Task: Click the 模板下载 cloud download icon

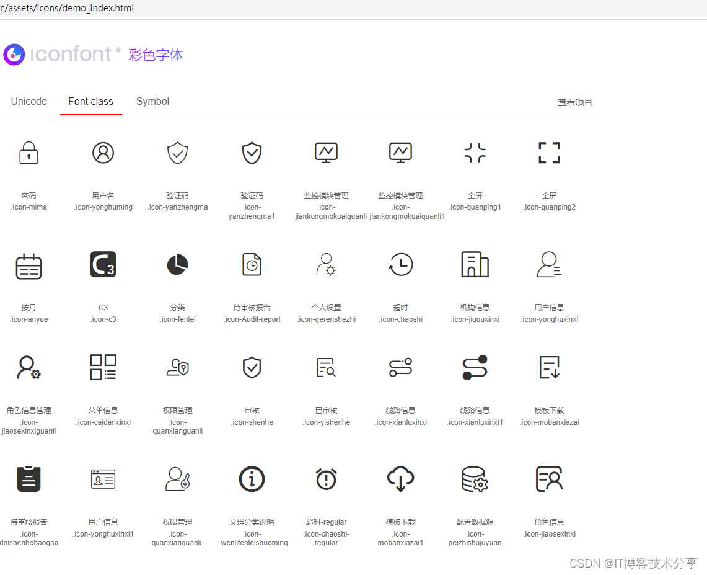Action: [x=400, y=479]
